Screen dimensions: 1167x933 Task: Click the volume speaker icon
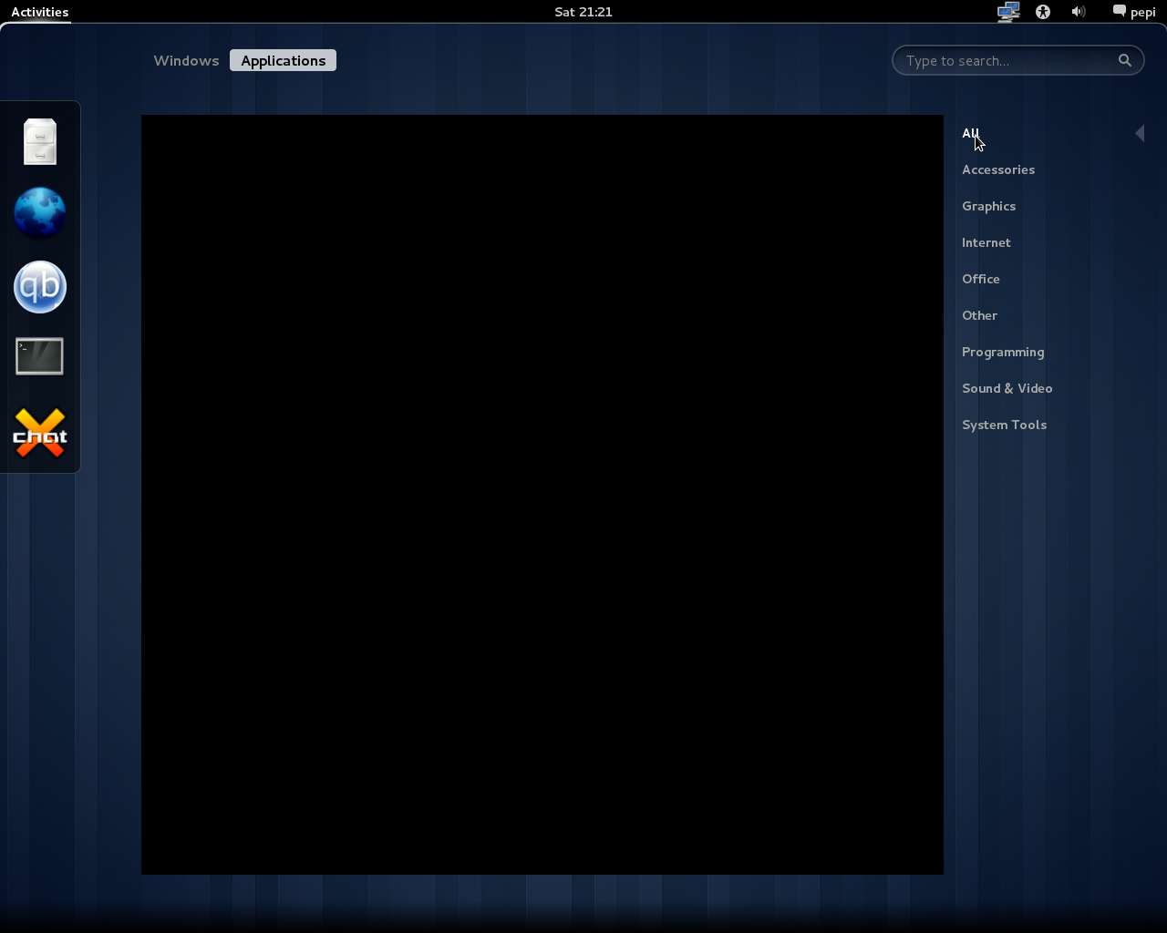[1079, 12]
